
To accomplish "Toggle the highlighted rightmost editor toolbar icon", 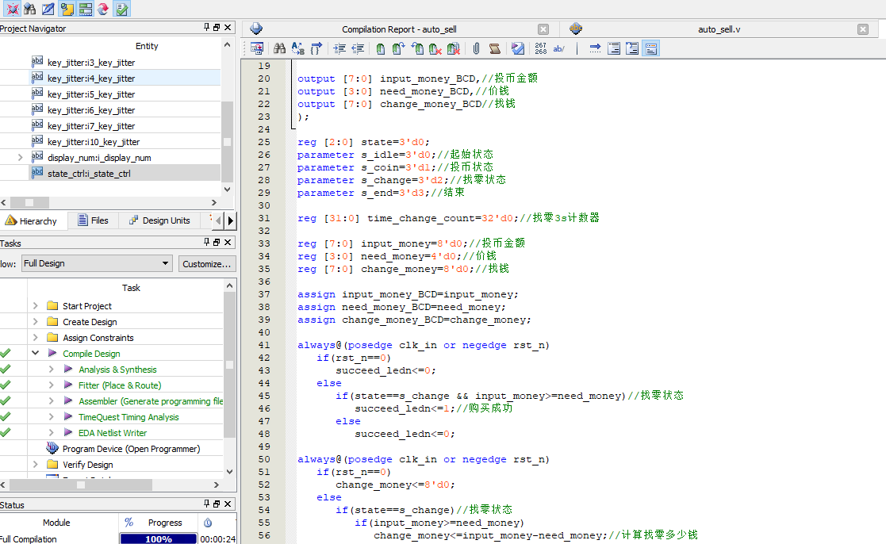I will click(x=651, y=48).
